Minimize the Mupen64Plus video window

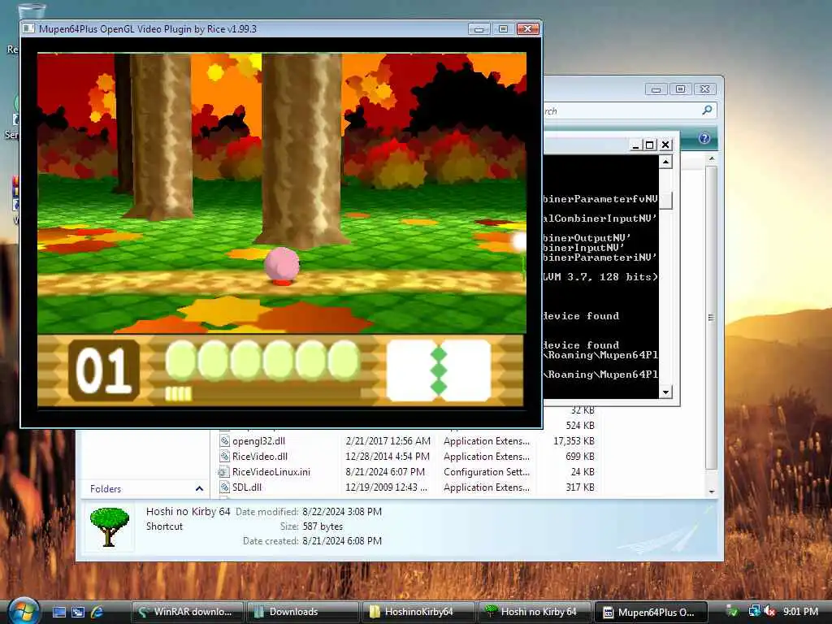click(479, 29)
